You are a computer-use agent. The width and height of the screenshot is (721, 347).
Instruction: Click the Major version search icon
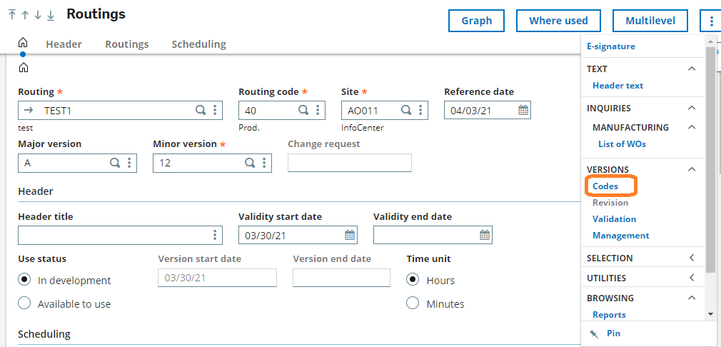[x=114, y=163]
